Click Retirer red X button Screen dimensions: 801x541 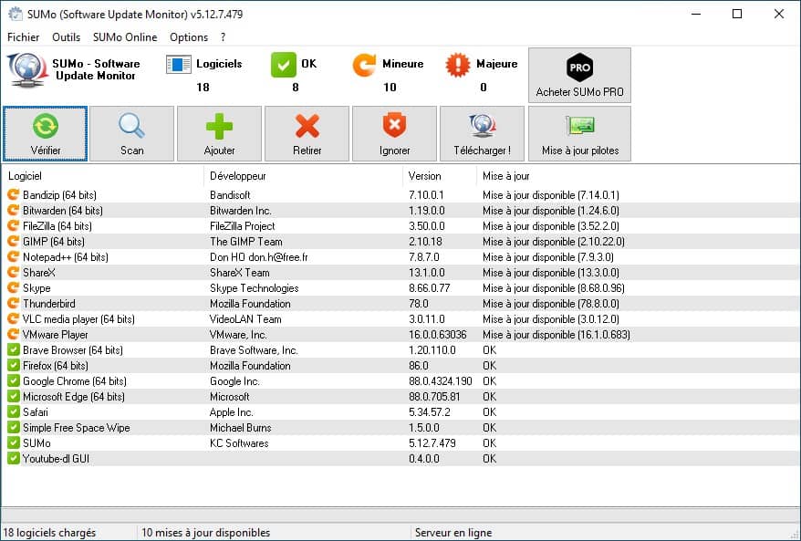click(307, 134)
